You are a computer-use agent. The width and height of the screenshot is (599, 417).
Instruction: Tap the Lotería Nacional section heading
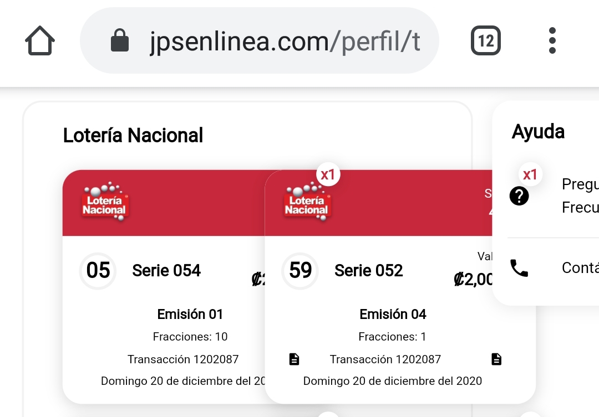click(133, 135)
